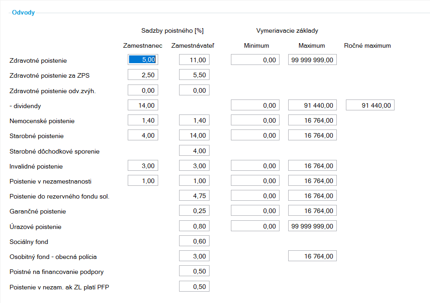Click employer rate for Zdravotné poistenie odv.zvýh.
Image resolution: width=430 pixels, height=303 pixels.
194,90
